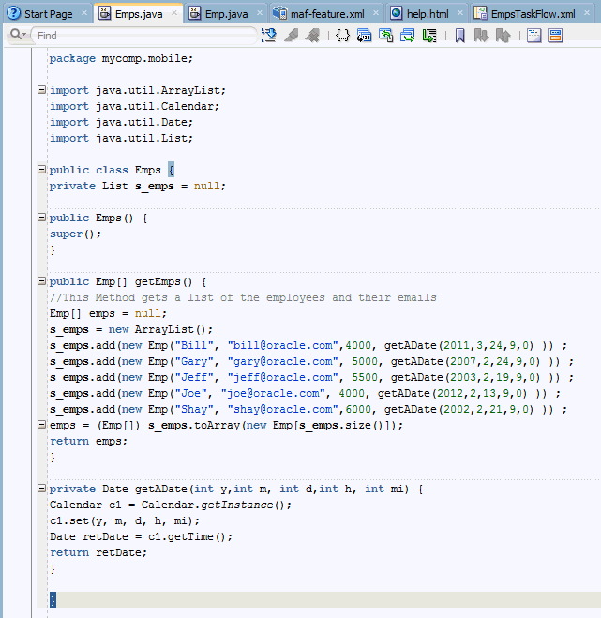Collapse the import statements block
This screenshot has width=601, height=618.
pos(41,89)
